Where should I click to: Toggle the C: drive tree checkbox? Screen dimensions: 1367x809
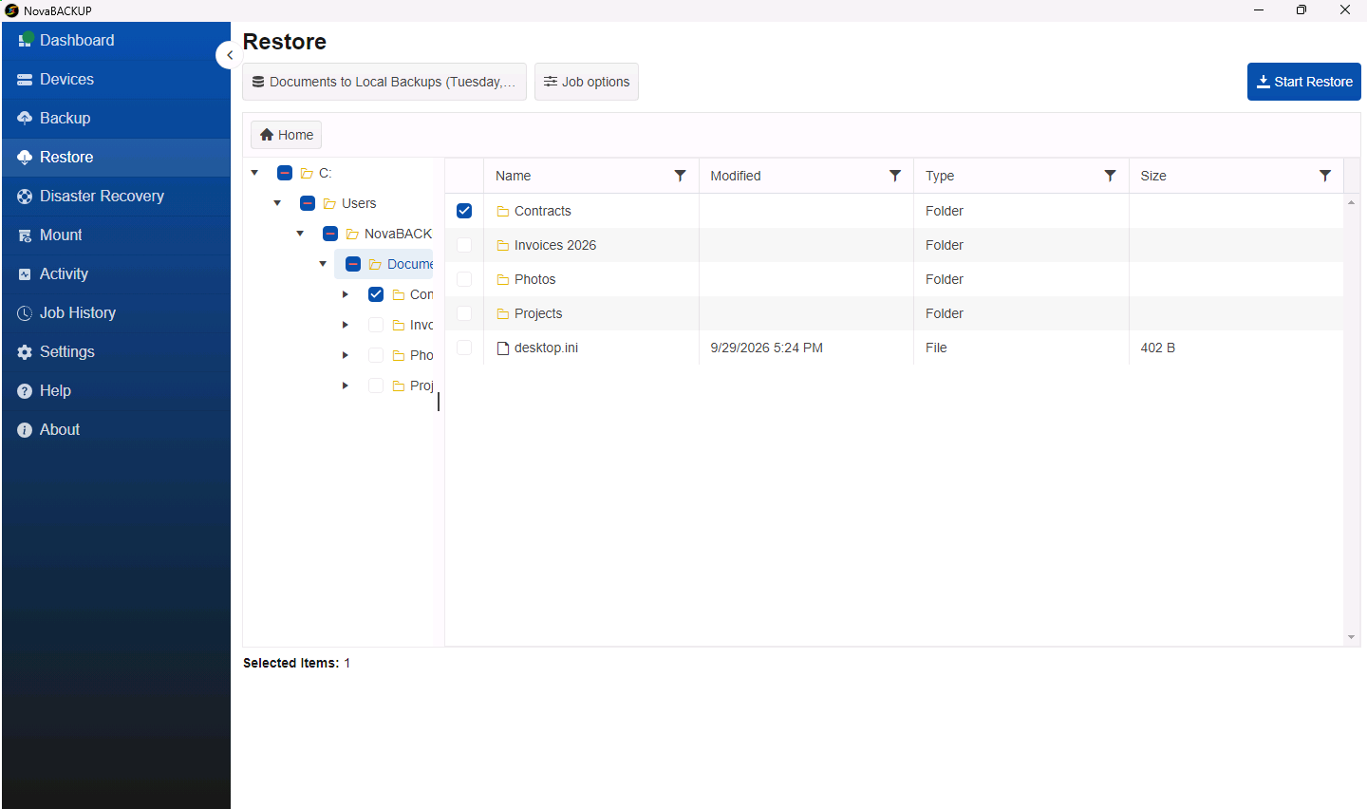[285, 173]
